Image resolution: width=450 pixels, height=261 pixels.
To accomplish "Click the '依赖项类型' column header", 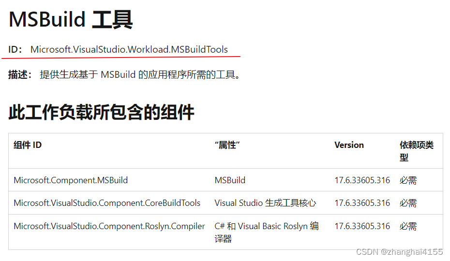I will point(417,151).
